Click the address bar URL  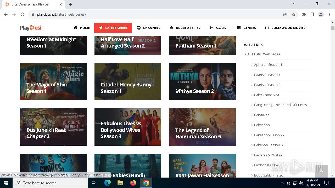pyautogui.click(x=62, y=14)
